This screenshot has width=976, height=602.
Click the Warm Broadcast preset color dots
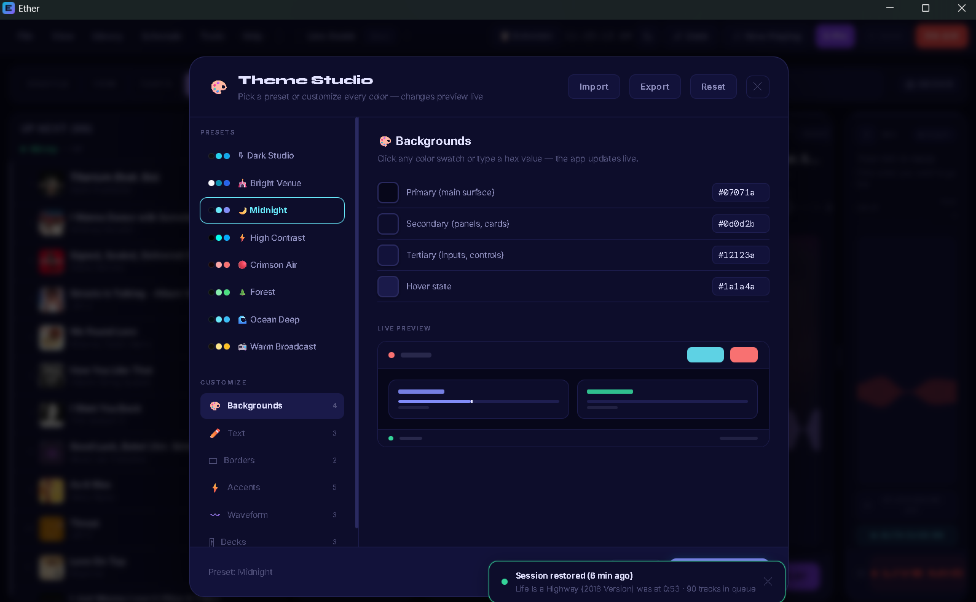219,346
